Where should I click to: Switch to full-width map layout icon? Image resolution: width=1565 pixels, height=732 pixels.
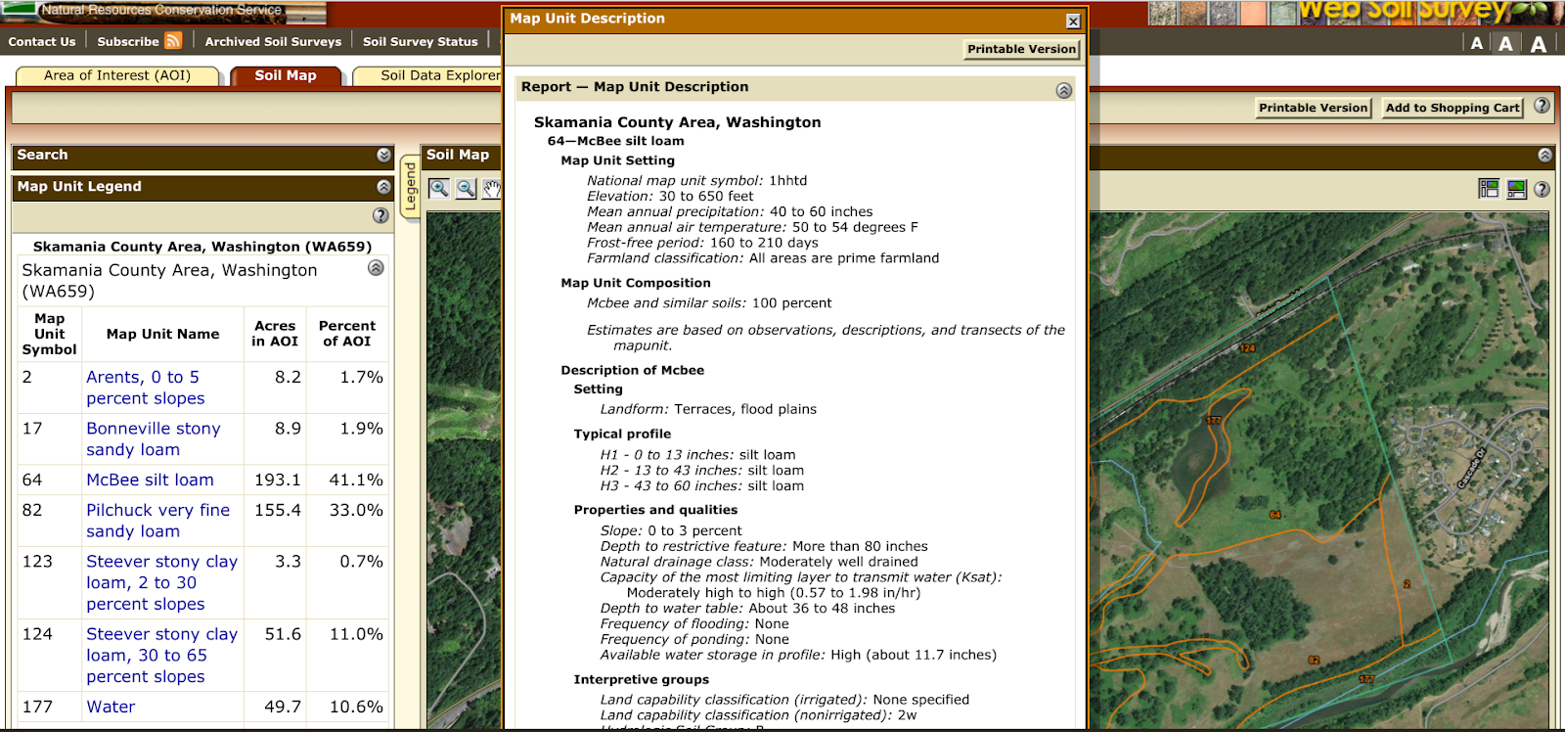pyautogui.click(x=1516, y=189)
